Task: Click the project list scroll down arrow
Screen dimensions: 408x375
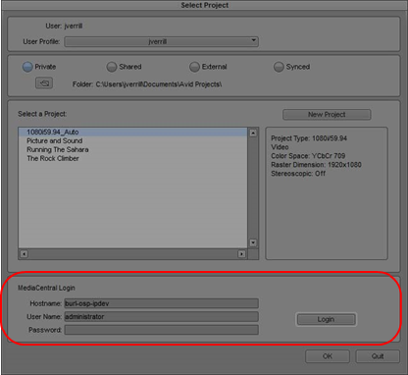Action: (x=253, y=242)
